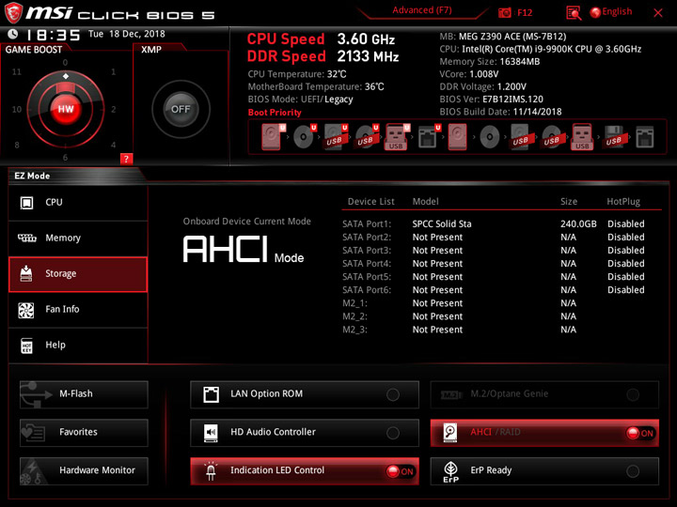677x507 pixels.
Task: Click the 240.0GB size value
Action: pyautogui.click(x=578, y=223)
